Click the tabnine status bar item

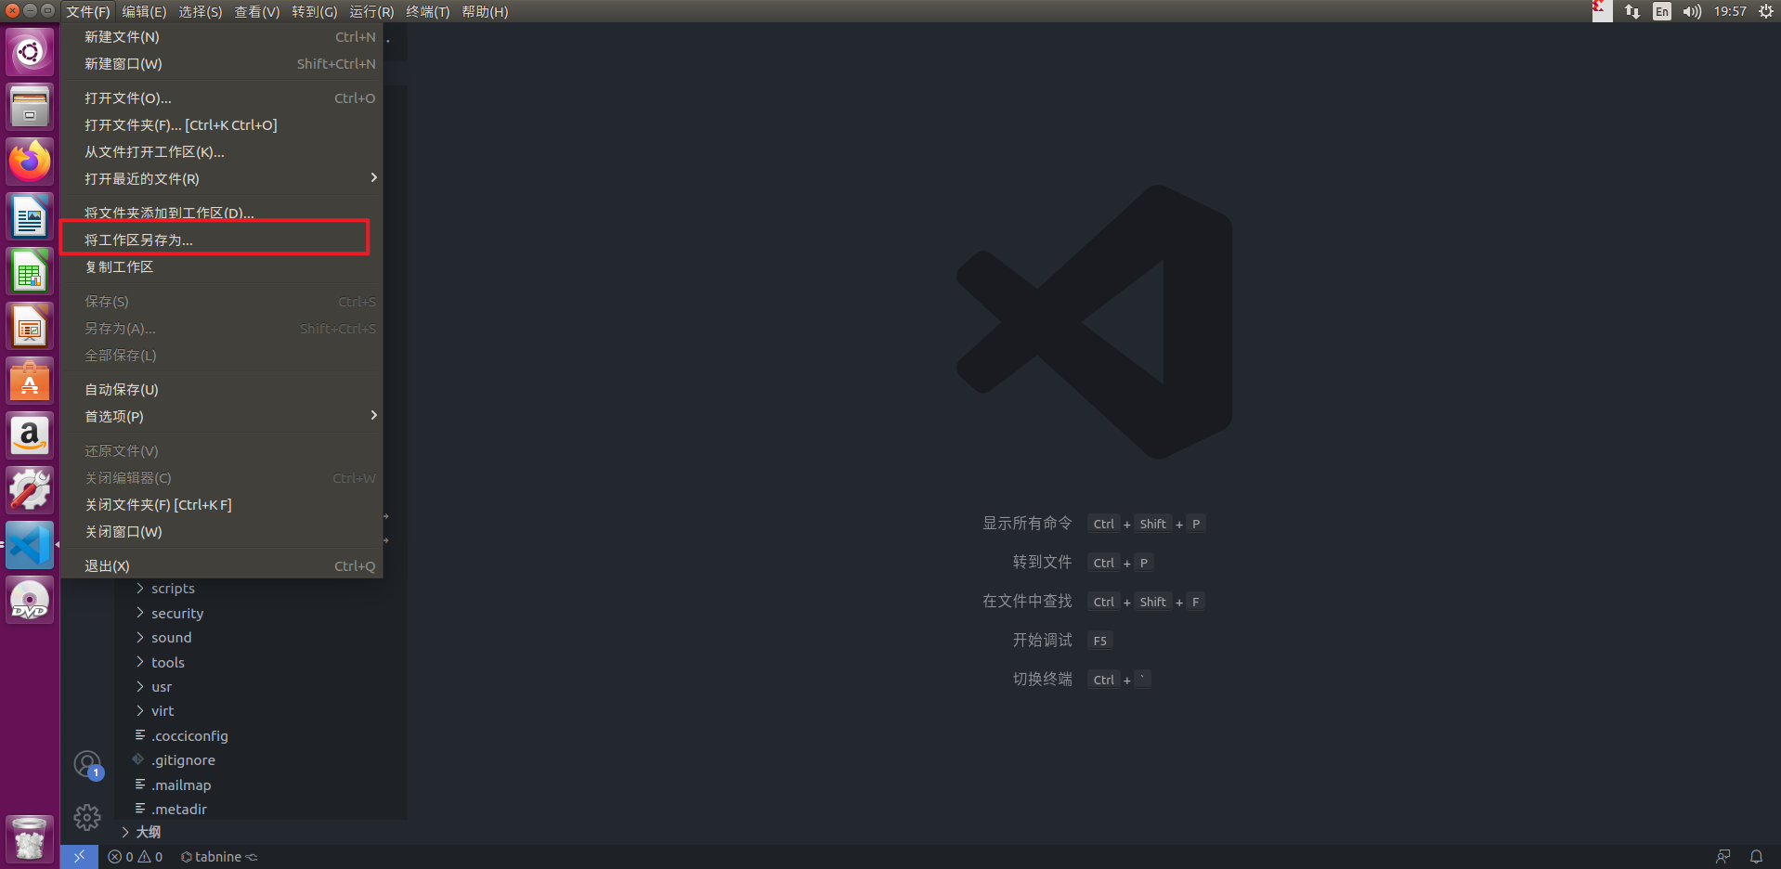pos(219,857)
